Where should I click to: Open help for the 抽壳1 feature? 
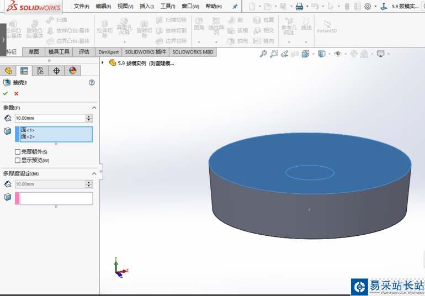click(x=92, y=82)
